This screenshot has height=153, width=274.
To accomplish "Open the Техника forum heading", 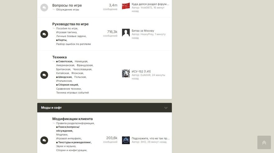I will 59,57.
